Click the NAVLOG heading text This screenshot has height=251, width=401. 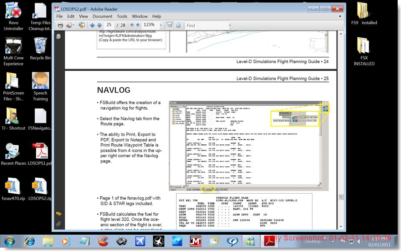[x=114, y=90]
